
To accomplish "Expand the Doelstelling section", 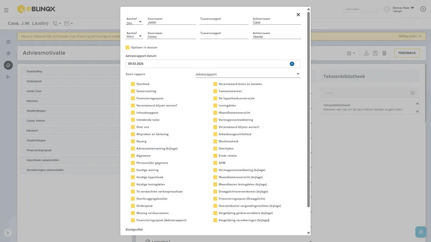I will [x=71, y=71].
